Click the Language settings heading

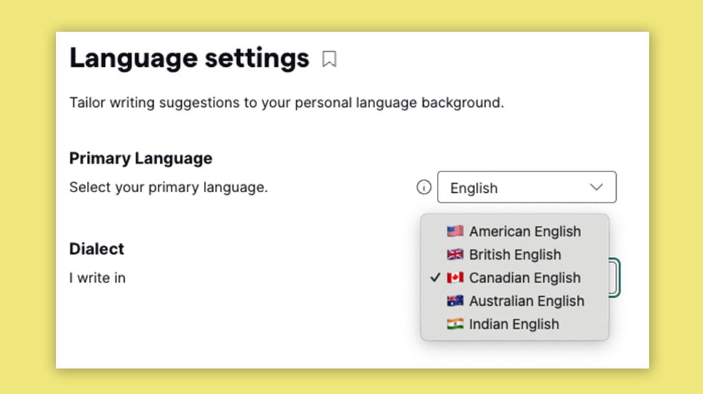click(x=189, y=59)
